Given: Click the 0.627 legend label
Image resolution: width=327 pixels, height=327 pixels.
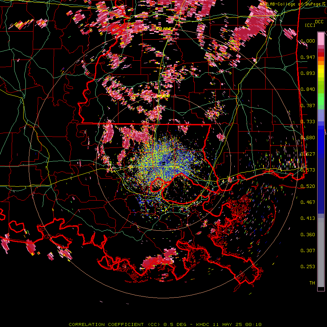Looking at the screenshot, I should tap(308, 154).
